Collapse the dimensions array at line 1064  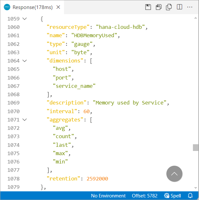coord(24,61)
